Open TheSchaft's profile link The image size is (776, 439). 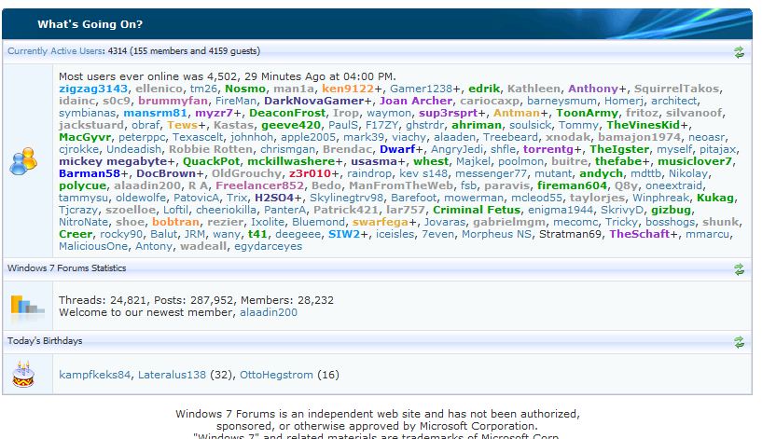(639, 234)
